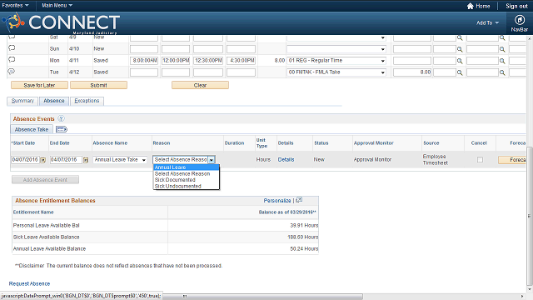Click first lookup magnifier in Mon 4/11 row
The height and width of the screenshot is (300, 533).
click(x=460, y=61)
